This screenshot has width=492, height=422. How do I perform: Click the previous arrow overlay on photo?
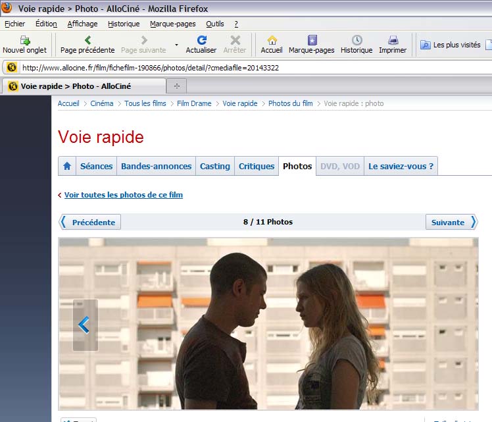click(x=86, y=325)
